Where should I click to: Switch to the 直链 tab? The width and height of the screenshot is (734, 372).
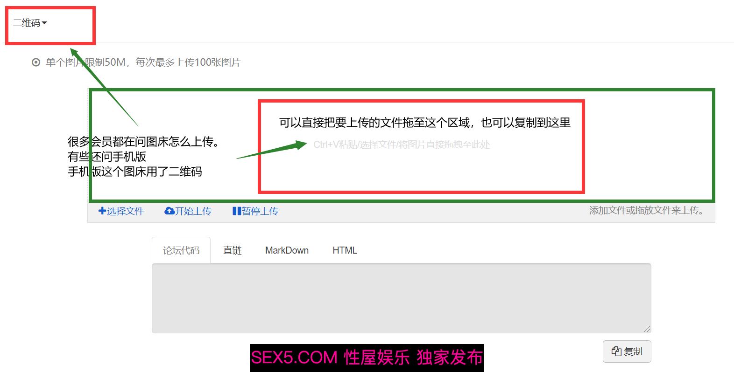pos(233,250)
